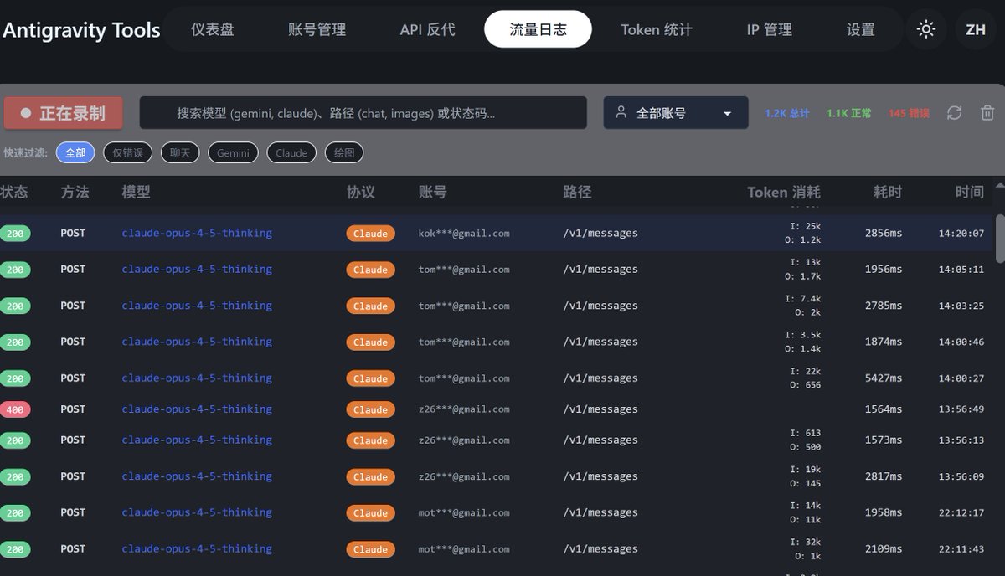Click the 状态 column header
Image resolution: width=1005 pixels, height=576 pixels.
click(14, 192)
